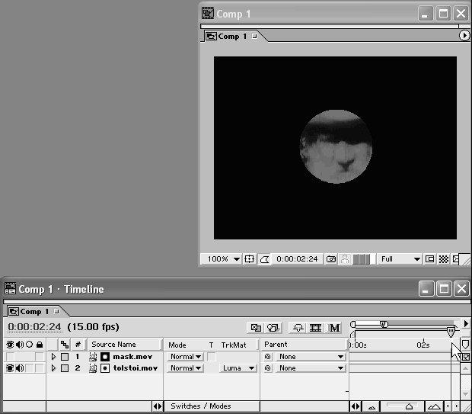Image resolution: width=472 pixels, height=414 pixels.
Task: Open the Full resolution dropdown
Action: [x=400, y=259]
